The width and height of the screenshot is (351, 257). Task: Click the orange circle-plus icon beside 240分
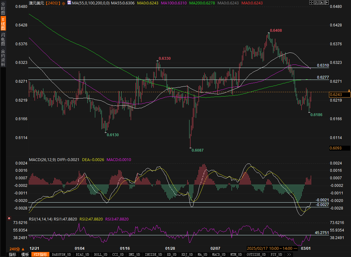pyautogui.click(x=64, y=3)
